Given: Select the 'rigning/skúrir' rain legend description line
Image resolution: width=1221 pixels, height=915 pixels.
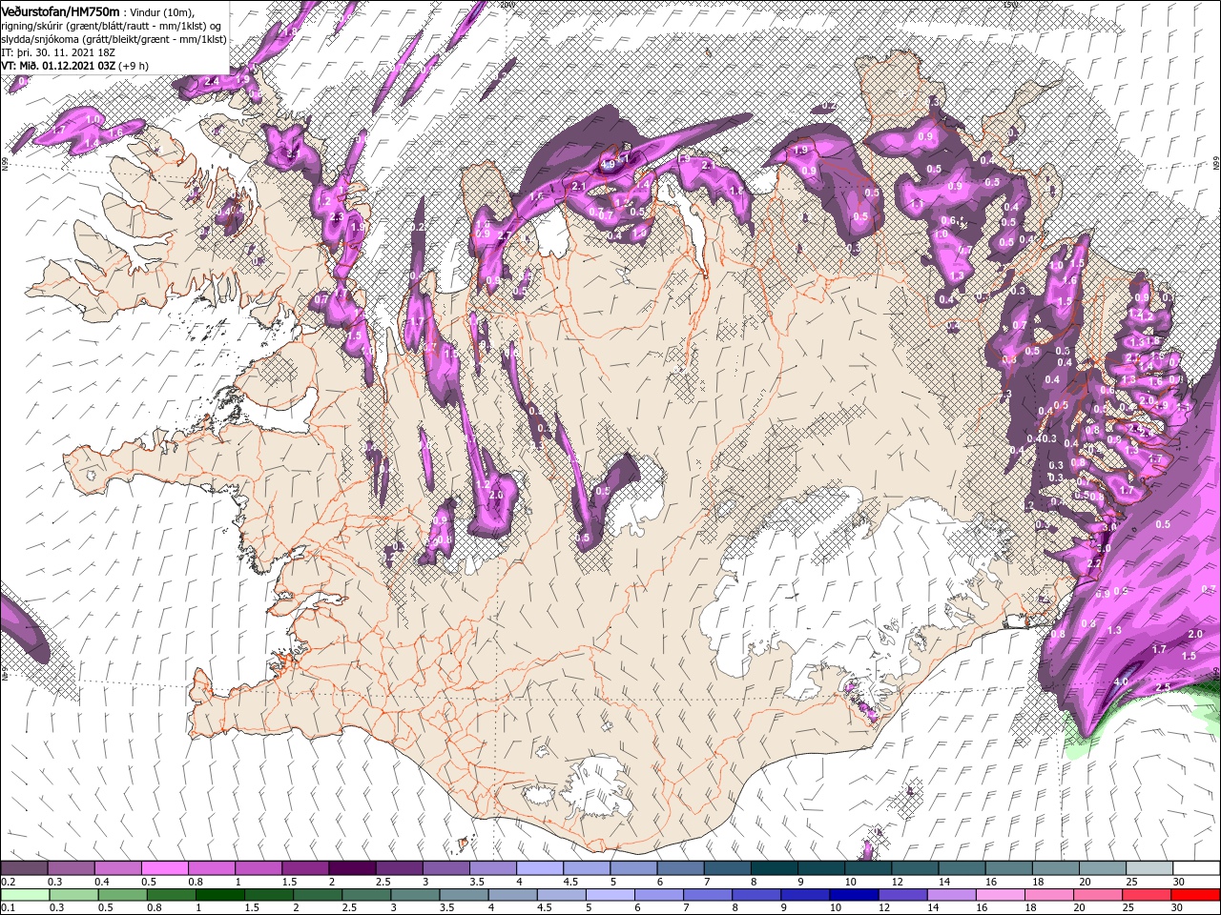Looking at the screenshot, I should [x=111, y=25].
